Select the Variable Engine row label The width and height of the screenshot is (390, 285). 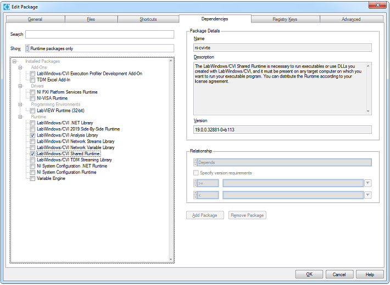click(51, 178)
